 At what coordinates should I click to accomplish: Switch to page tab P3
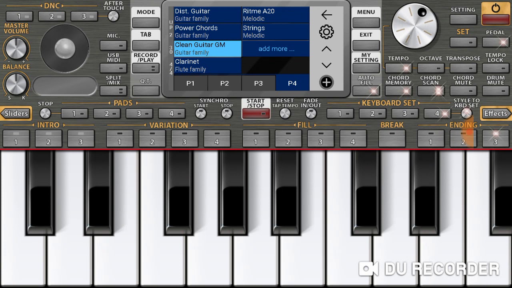[258, 83]
